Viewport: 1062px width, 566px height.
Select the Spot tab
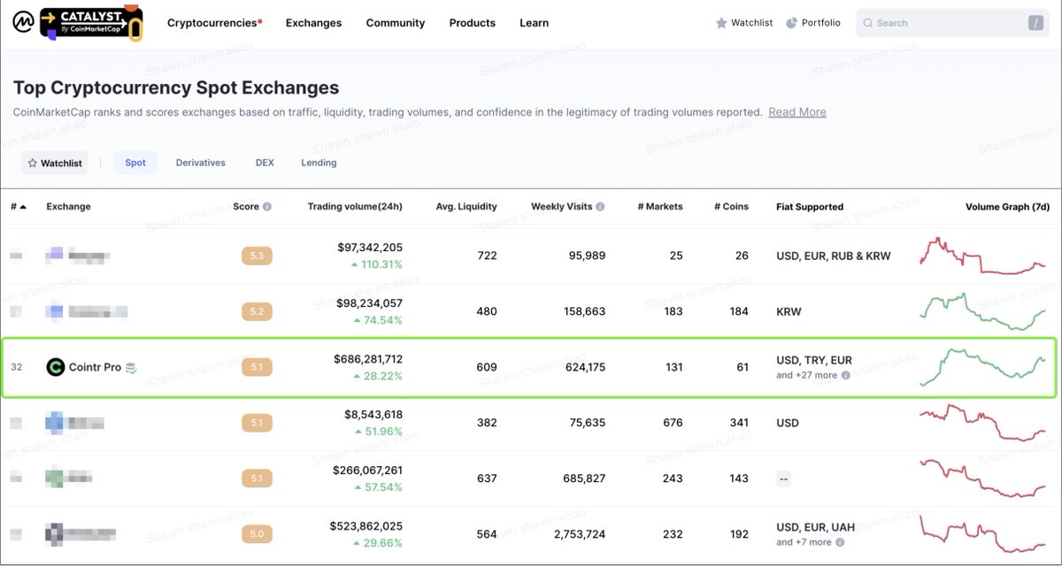[x=135, y=163]
